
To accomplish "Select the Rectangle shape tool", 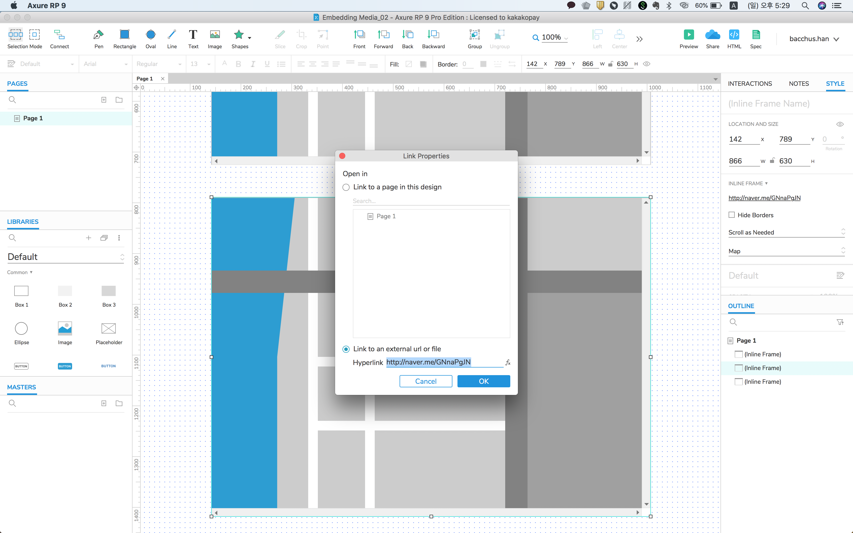I will coord(124,35).
